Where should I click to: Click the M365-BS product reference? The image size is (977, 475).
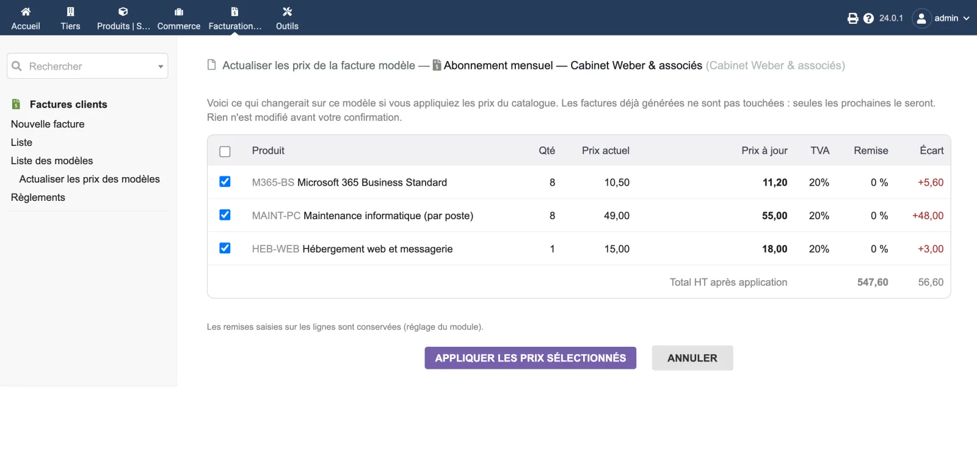click(273, 183)
